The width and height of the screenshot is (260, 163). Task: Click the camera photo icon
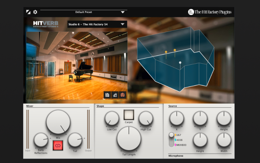[123, 95]
